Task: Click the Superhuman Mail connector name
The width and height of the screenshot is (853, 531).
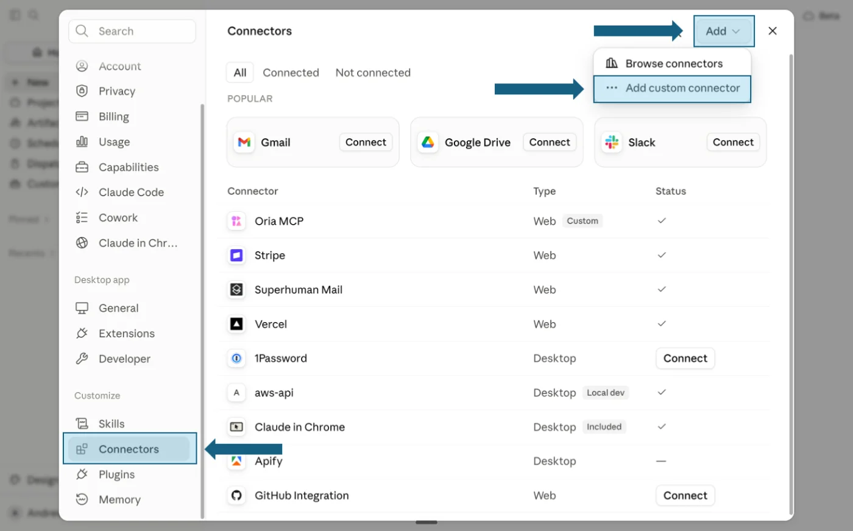Action: point(299,289)
